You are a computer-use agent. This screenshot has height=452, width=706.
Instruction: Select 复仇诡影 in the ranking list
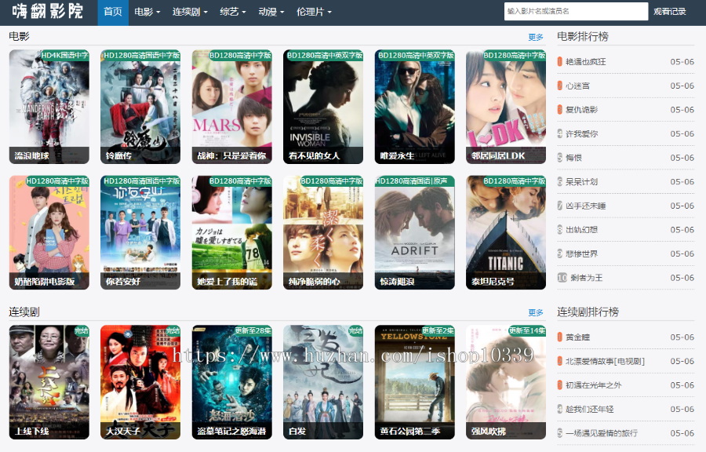(x=582, y=109)
